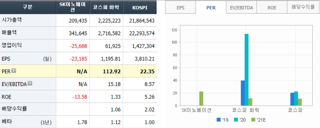
Task: Open the EV/EBITDA chart tab
Action: click(x=241, y=7)
